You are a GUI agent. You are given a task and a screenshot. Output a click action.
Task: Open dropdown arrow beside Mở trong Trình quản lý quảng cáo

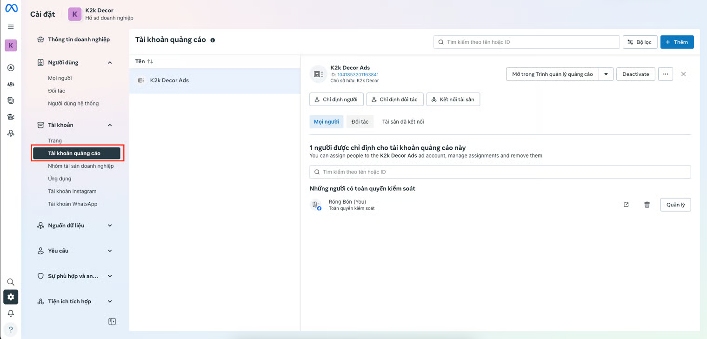coord(606,74)
